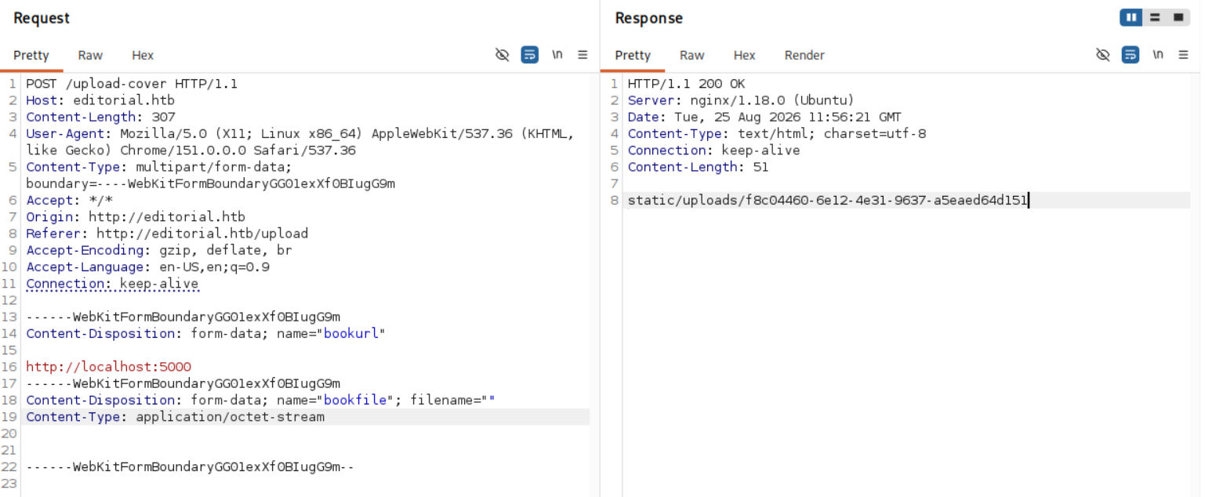
Task: Switch to Response Hex tab
Action: tap(744, 55)
